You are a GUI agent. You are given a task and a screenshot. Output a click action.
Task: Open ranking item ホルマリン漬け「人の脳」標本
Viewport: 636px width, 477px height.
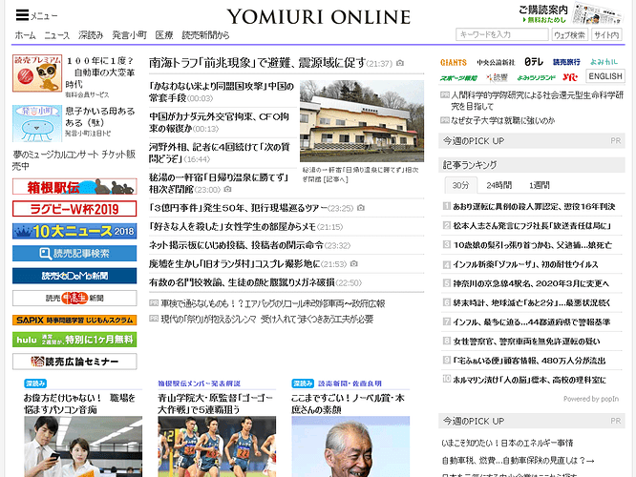click(529, 380)
